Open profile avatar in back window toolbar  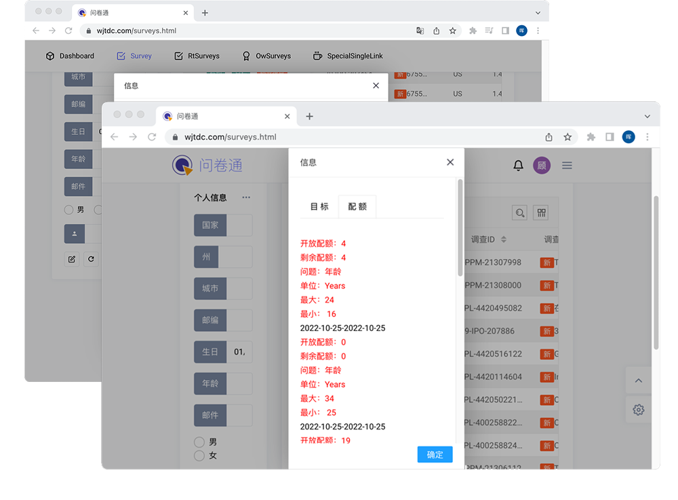[521, 31]
